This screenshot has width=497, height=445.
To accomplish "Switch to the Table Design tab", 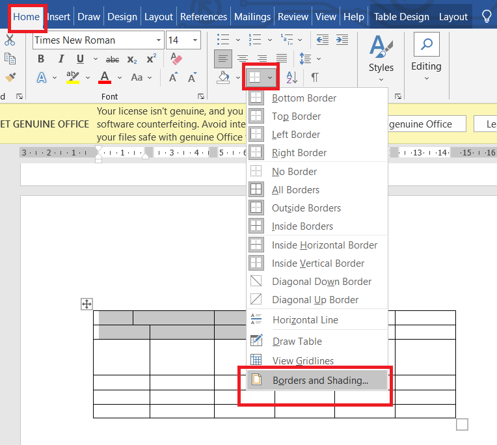I will tap(401, 16).
